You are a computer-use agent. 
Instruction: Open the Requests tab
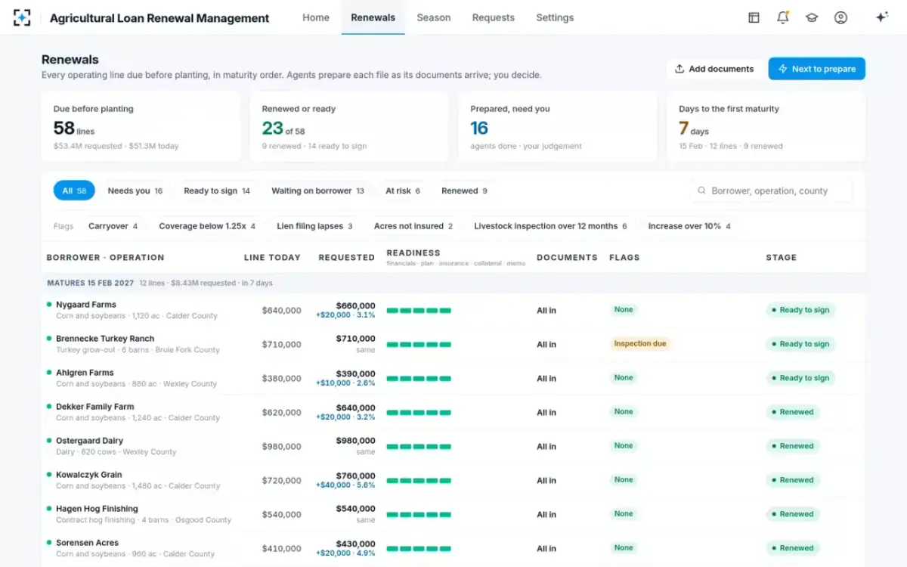tap(494, 17)
